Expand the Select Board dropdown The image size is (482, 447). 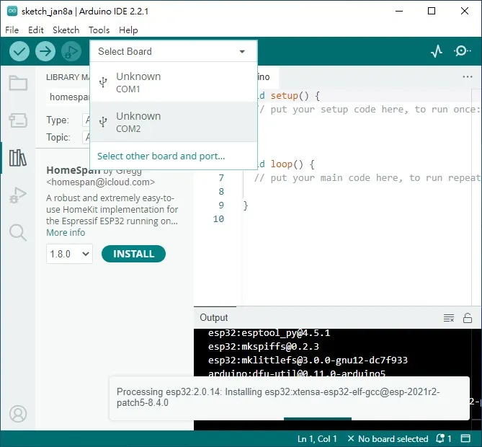(174, 51)
